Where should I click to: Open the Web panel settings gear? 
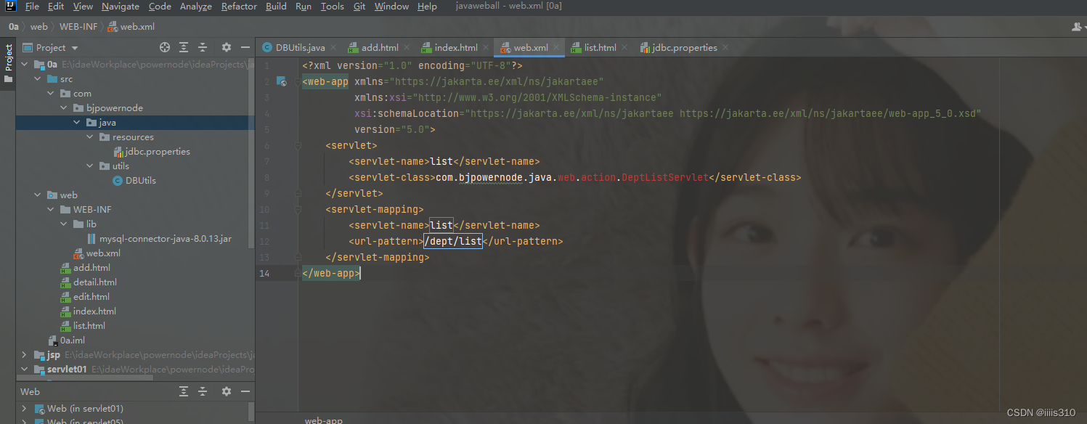227,391
